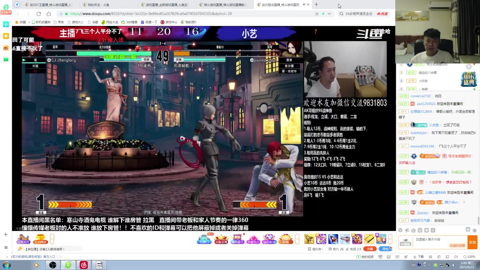480x270 pixels.
Task: Open the 网址大全 bookmark
Action: click(x=110, y=22)
